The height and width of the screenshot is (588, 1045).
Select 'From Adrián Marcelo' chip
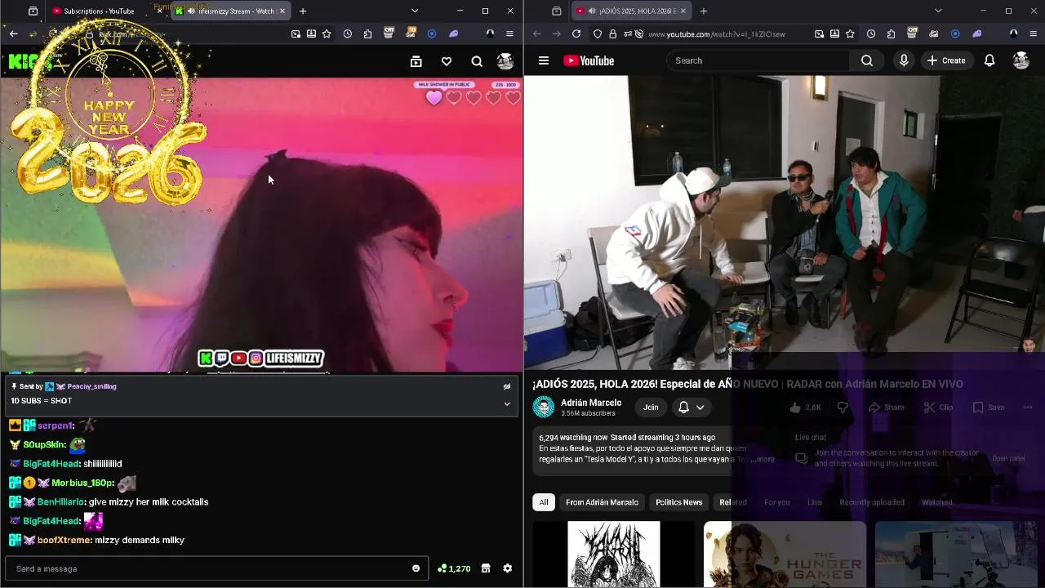tap(603, 502)
